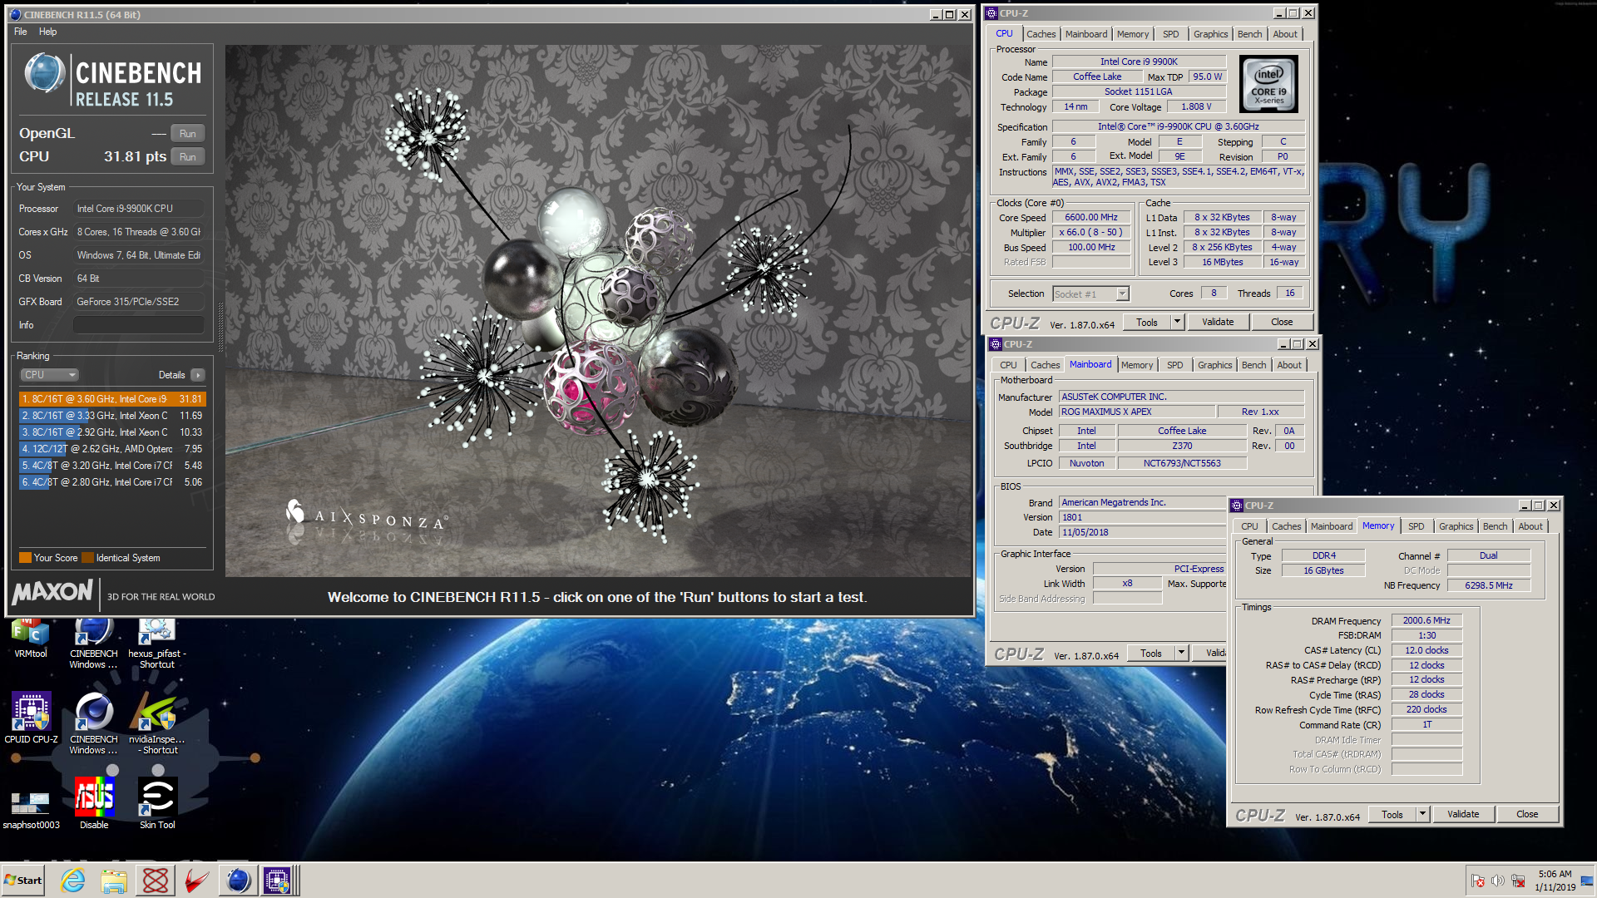Click the red crossed-circle taskbar icon

coord(156,881)
